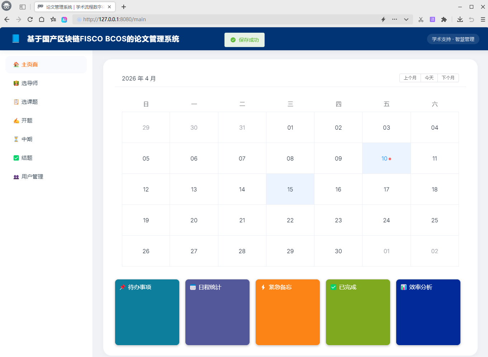Open 用户管理 in the sidebar
The image size is (488, 357).
[x=46, y=177]
